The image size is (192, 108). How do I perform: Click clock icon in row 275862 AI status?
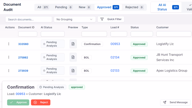[x=44, y=57]
